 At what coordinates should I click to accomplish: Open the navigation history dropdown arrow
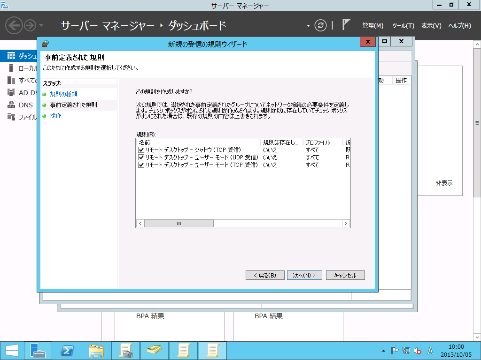41,25
